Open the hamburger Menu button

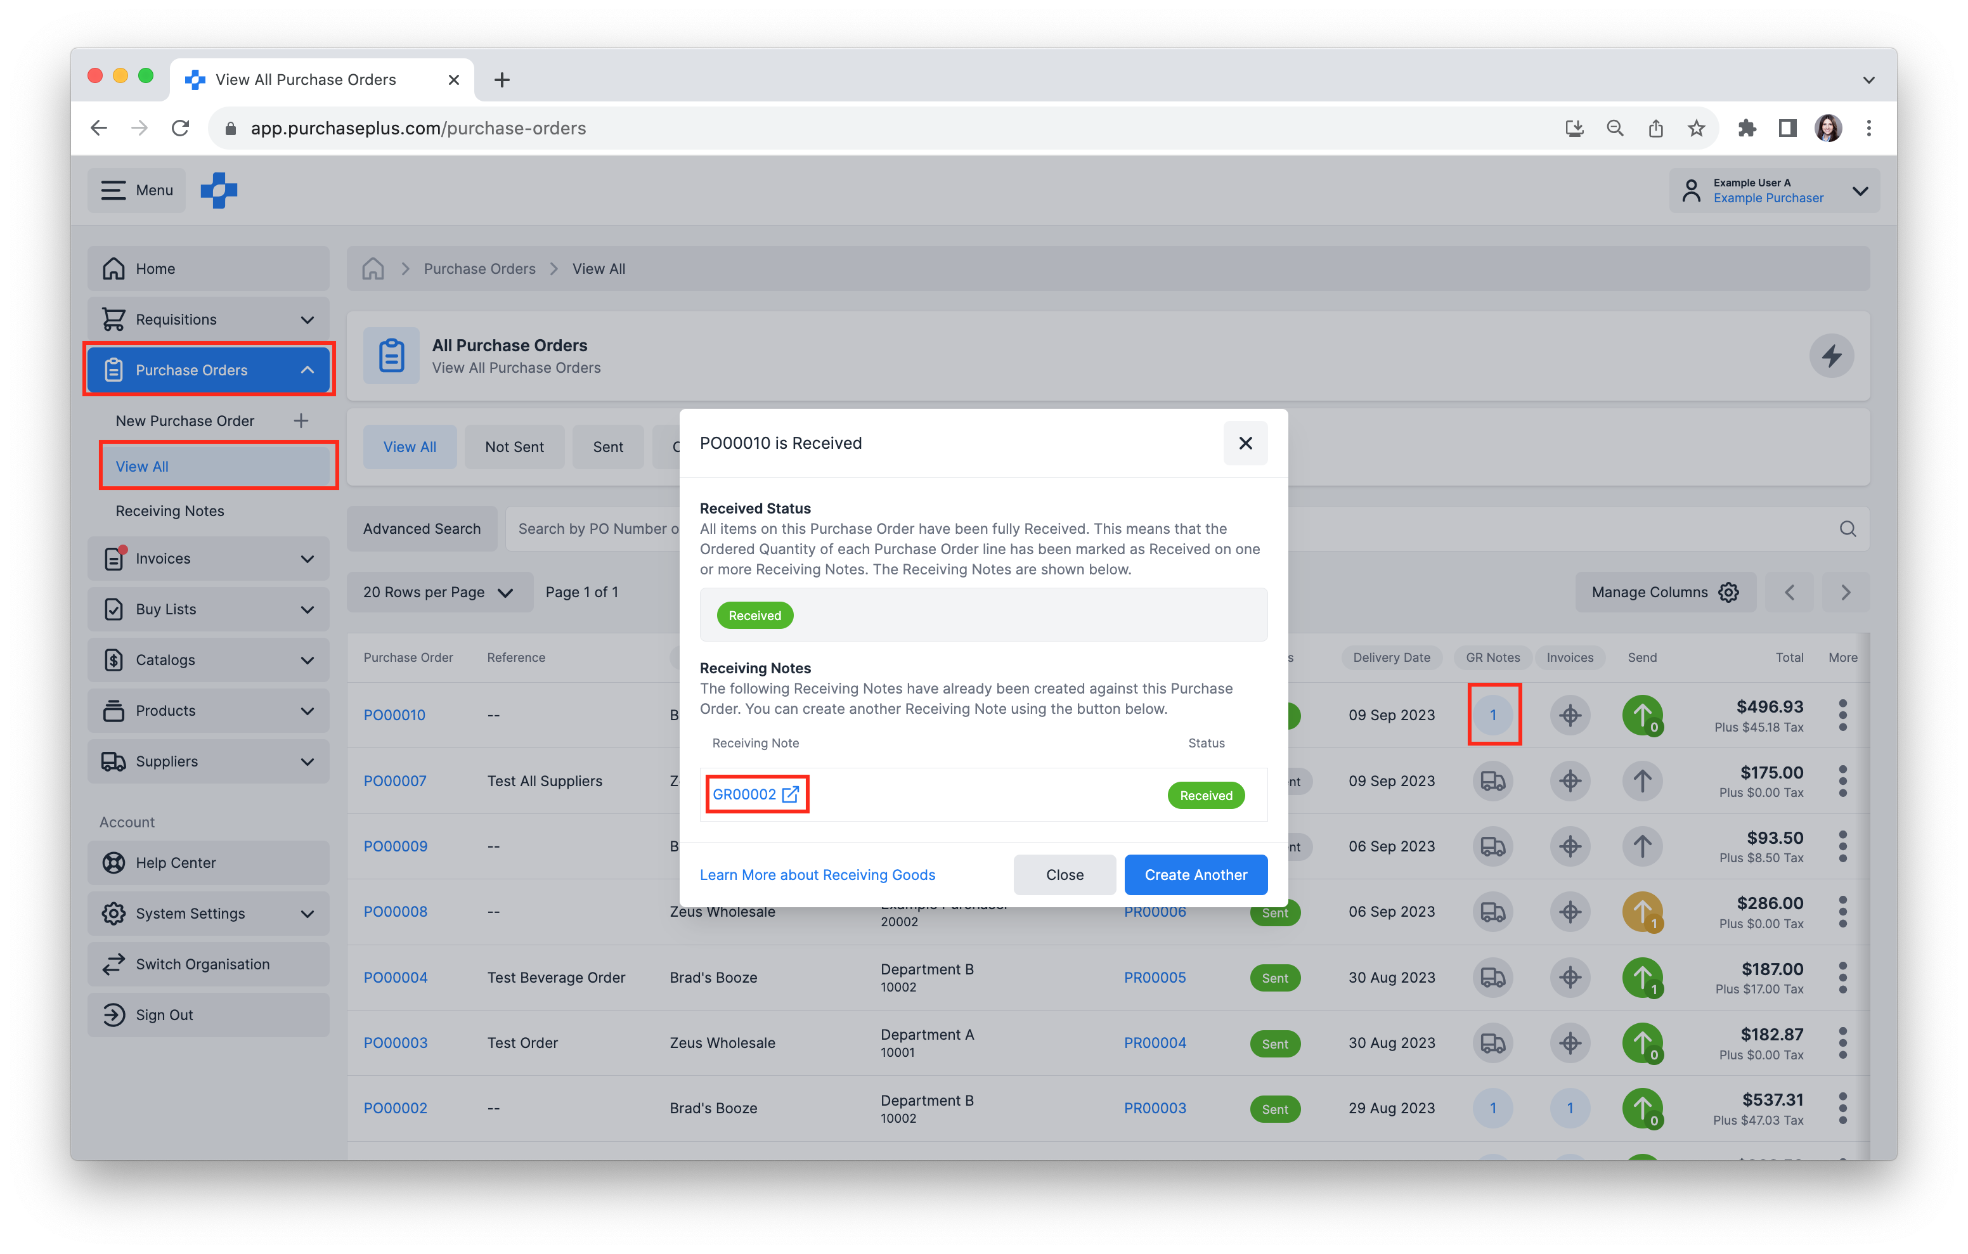tap(136, 190)
